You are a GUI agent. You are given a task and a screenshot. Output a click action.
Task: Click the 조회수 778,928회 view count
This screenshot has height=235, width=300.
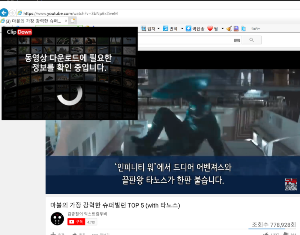(274, 224)
